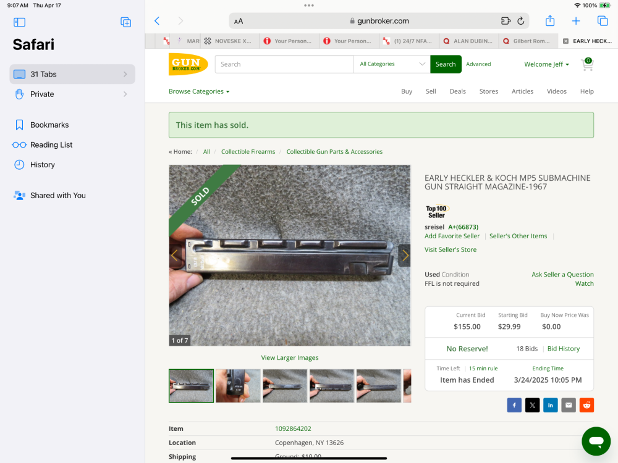This screenshot has height=463, width=618.
Task: Open the shopping cart
Action: pos(587,64)
